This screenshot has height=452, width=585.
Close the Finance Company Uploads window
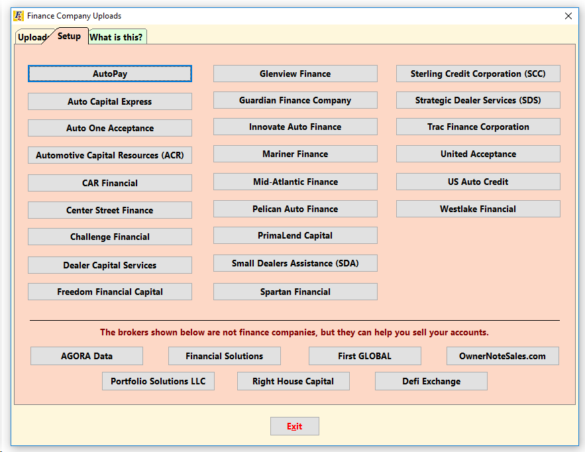click(568, 16)
